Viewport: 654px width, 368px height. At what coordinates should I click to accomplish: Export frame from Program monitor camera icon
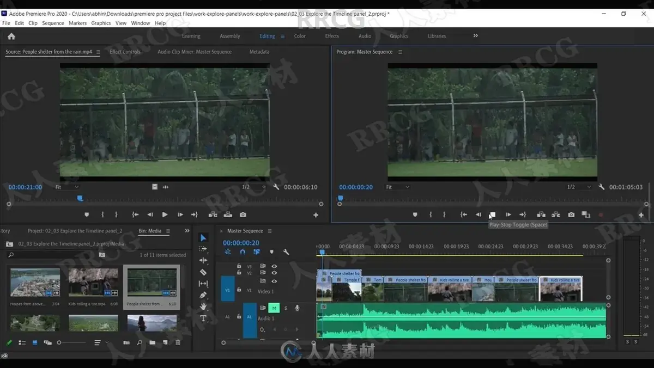571,214
